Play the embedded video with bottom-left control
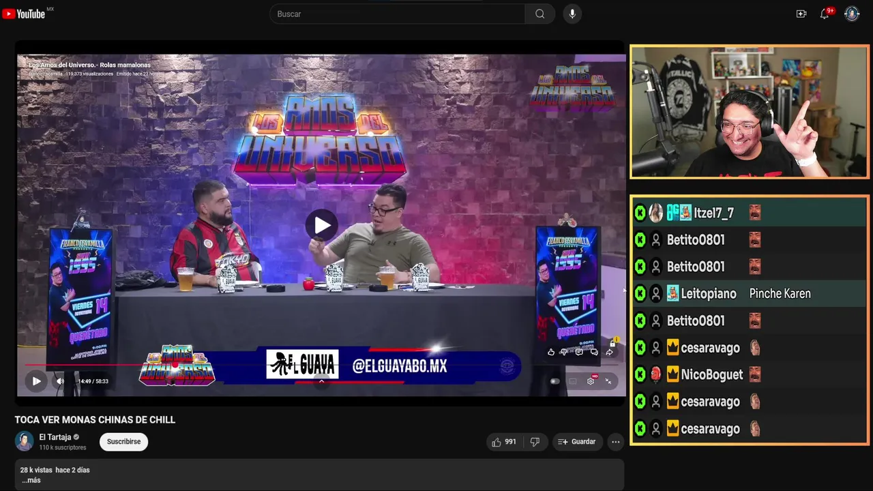873x491 pixels. pos(36,381)
